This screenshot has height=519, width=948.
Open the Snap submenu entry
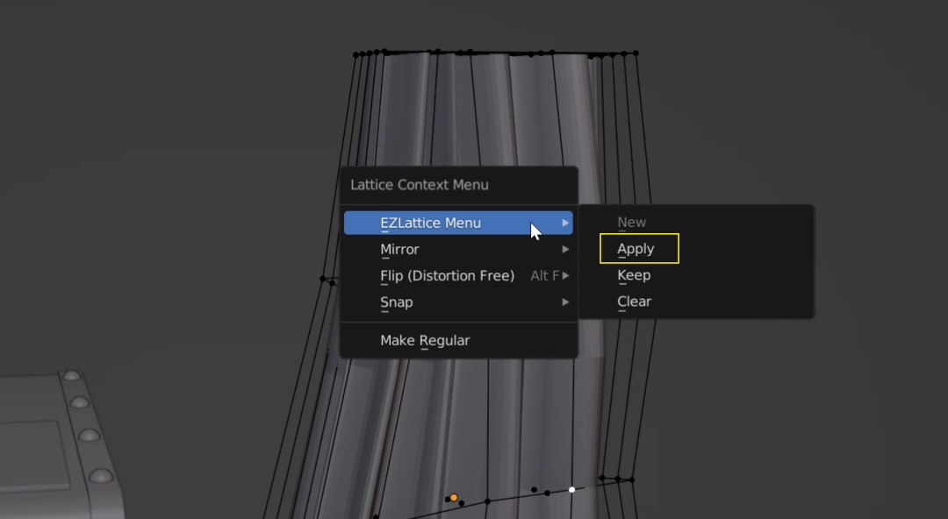tap(458, 302)
